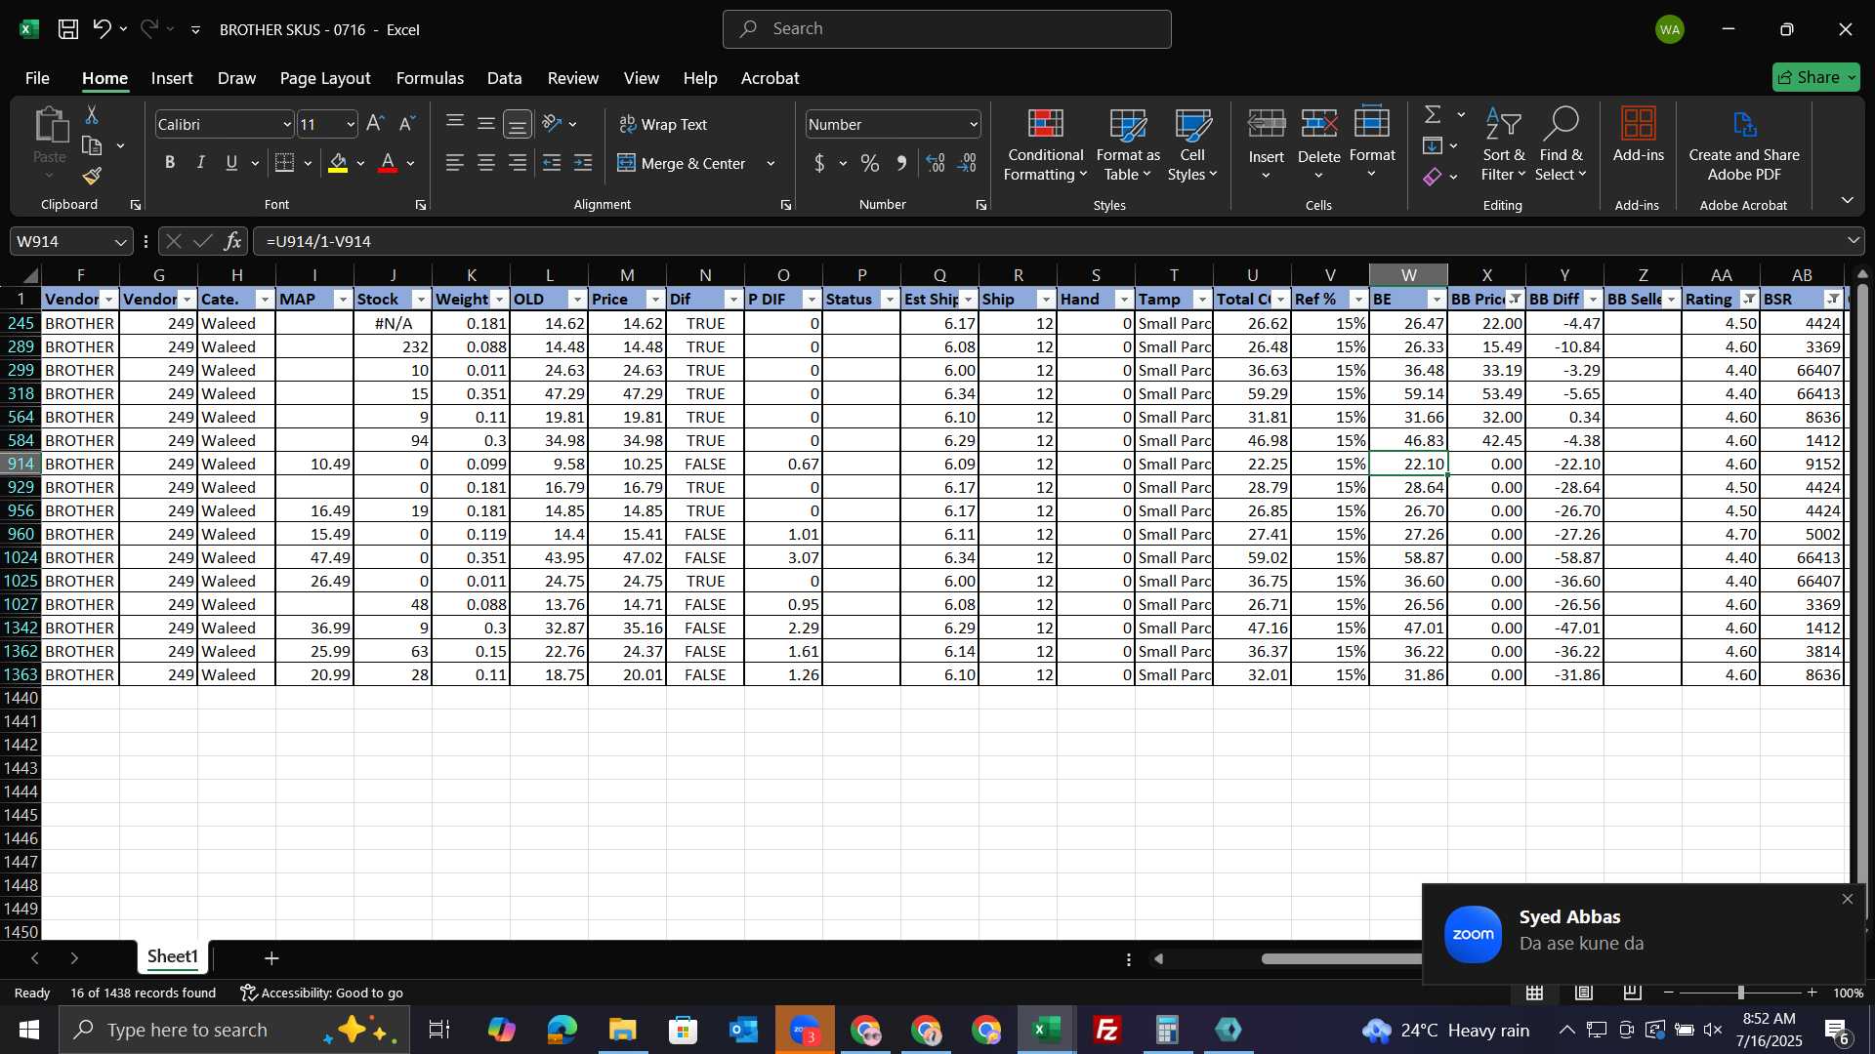Switch to Page Layout view in status bar
Viewport: 1875px width, 1054px height.
1584,993
